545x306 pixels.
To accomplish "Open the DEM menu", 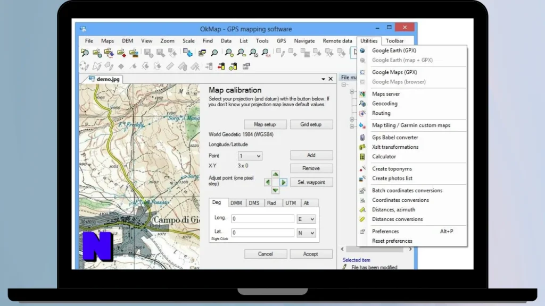I will (127, 41).
